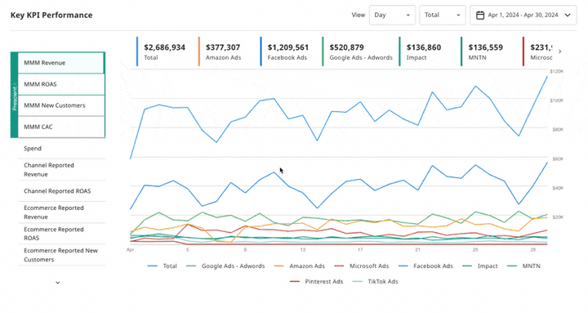The image size is (588, 313).
Task: Click Key KPI Performance heading
Action: pos(51,15)
